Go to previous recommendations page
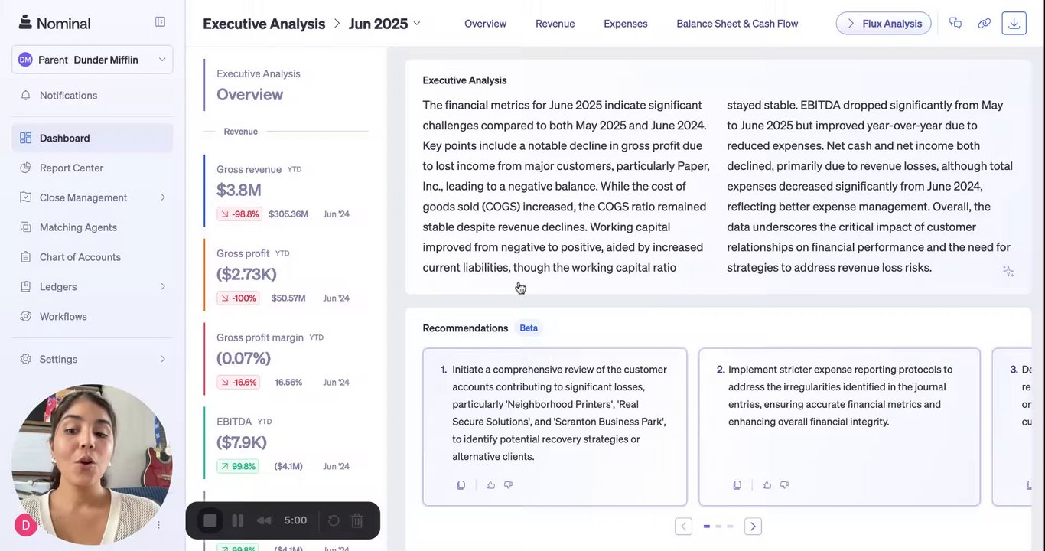The width and height of the screenshot is (1045, 551). point(684,527)
